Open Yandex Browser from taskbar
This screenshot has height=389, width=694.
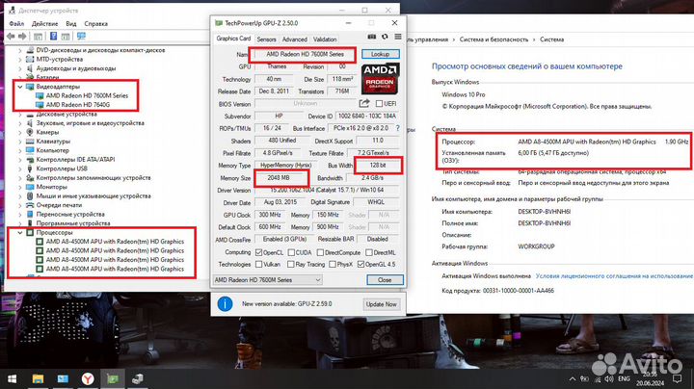pos(88,378)
